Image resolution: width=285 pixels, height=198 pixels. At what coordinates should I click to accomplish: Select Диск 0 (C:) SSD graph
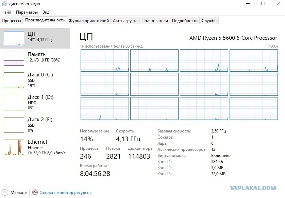14,80
